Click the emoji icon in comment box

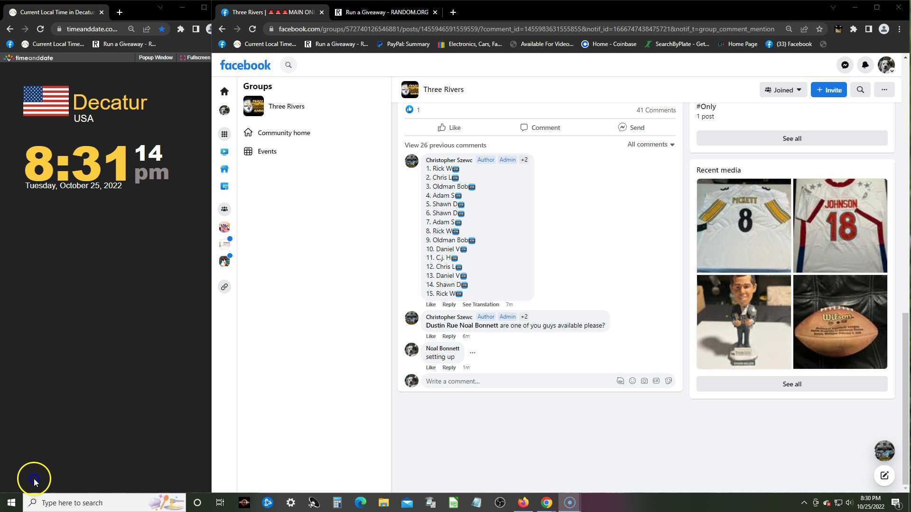click(632, 381)
